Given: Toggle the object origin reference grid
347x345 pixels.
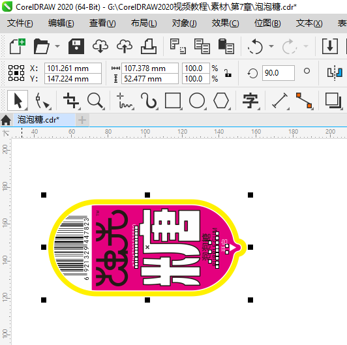Looking at the screenshot, I should coord(16,73).
